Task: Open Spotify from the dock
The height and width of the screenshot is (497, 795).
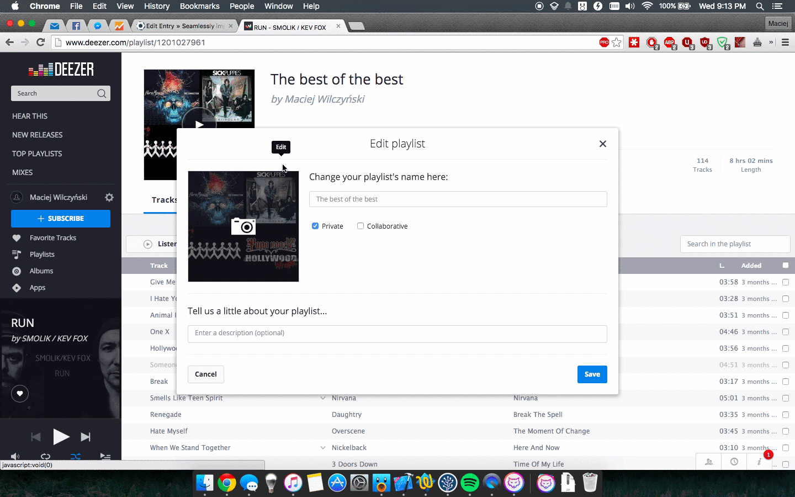Action: [x=470, y=483]
